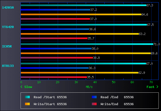Select the 62.9 value label
161x111 pixels.
(142, 73)
